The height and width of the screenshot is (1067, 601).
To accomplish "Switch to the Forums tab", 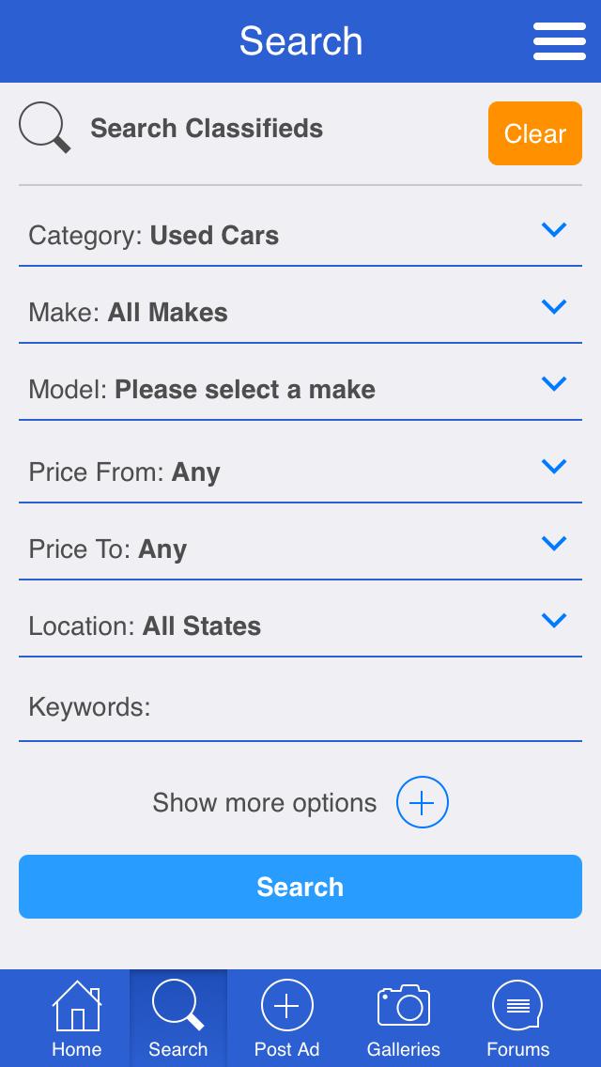I will pyautogui.click(x=517, y=1019).
